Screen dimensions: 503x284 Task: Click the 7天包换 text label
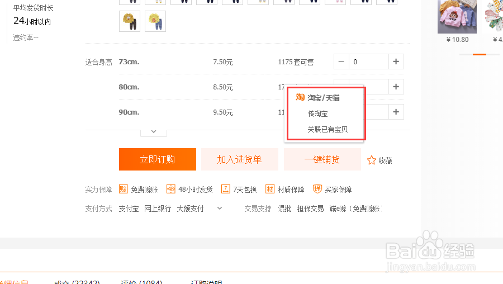pyautogui.click(x=245, y=190)
